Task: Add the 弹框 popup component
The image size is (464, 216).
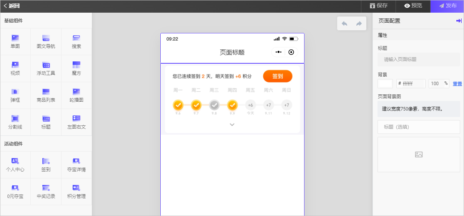Action: coord(15,96)
